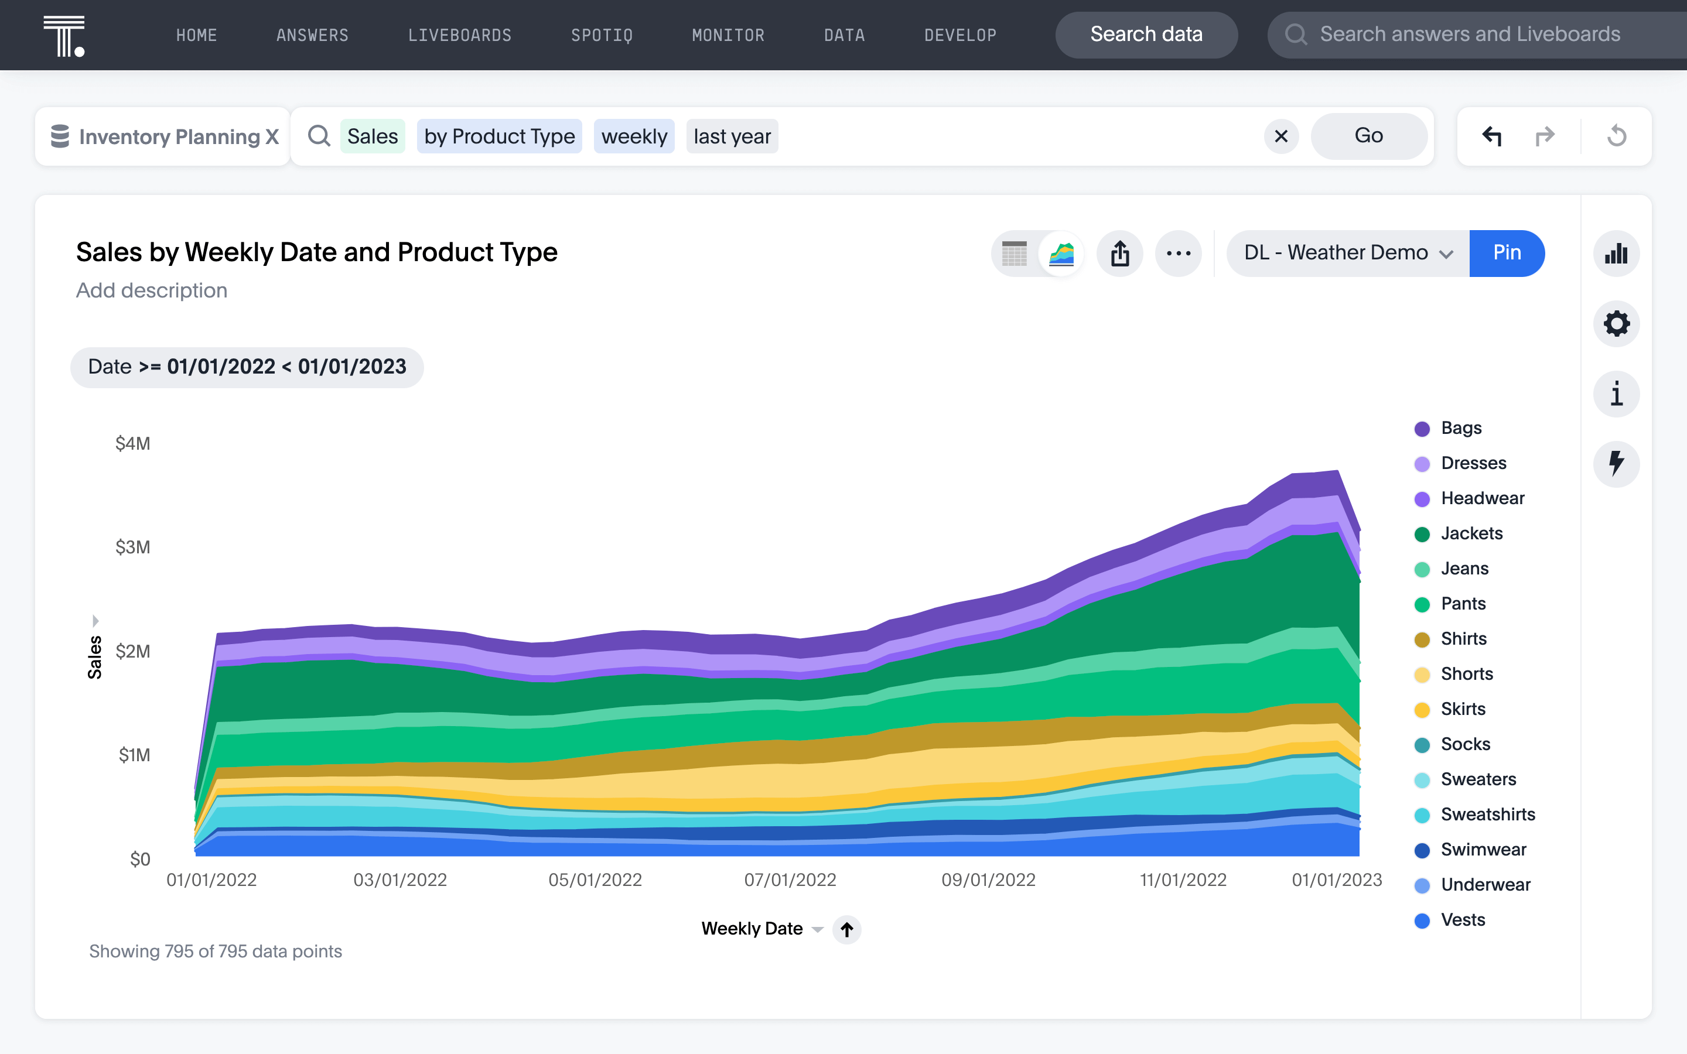Toggle the Socks legend entry
The height and width of the screenshot is (1054, 1687).
pyautogui.click(x=1452, y=744)
